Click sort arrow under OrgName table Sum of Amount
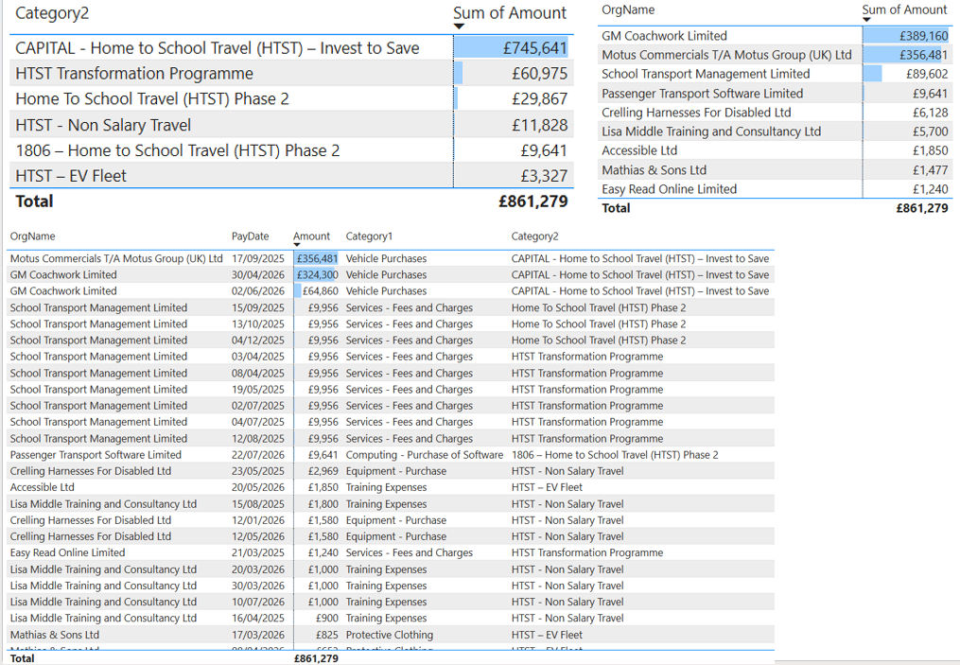The width and height of the screenshot is (960, 665). pos(866,20)
